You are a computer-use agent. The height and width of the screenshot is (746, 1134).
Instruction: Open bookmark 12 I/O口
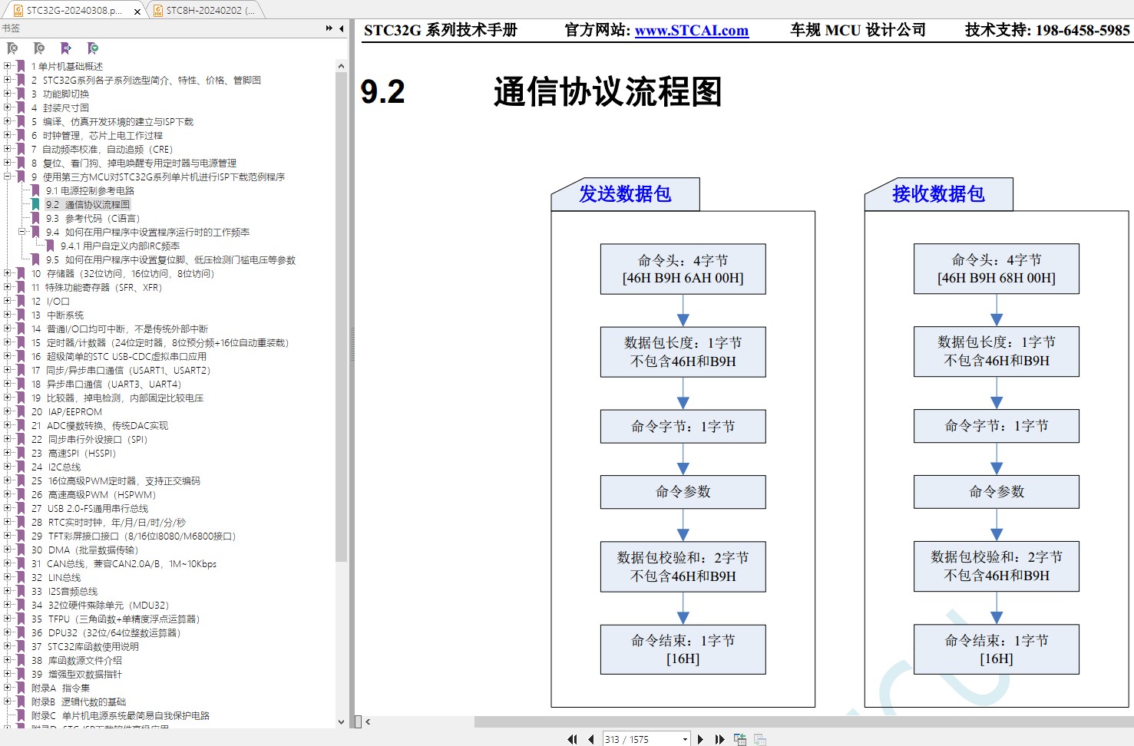tap(51, 301)
